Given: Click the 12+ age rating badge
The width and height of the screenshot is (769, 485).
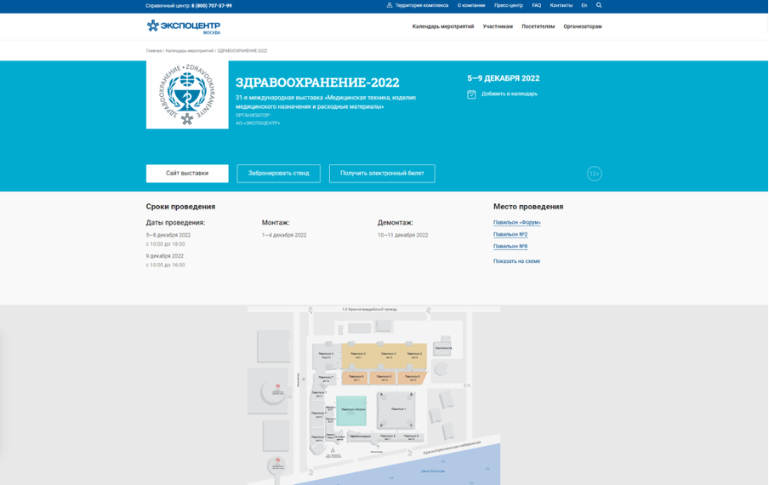Looking at the screenshot, I should [x=595, y=174].
